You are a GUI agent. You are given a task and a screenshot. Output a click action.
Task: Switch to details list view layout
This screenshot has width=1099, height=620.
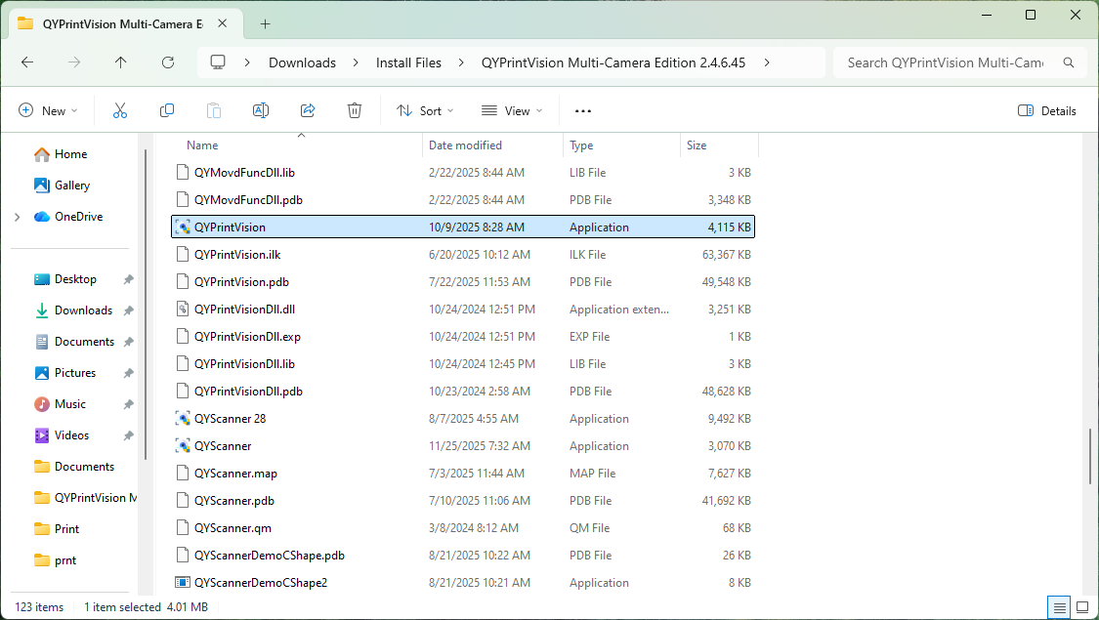1059,607
